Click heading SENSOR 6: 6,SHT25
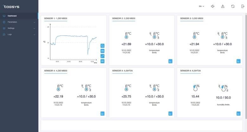Image resolution: width=247 pixels, height=132 pixels. coord(190,71)
